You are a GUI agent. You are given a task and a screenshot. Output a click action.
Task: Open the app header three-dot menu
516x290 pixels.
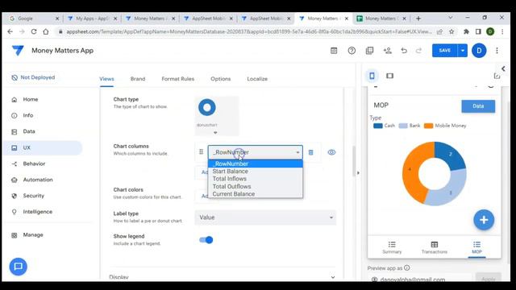point(497,51)
